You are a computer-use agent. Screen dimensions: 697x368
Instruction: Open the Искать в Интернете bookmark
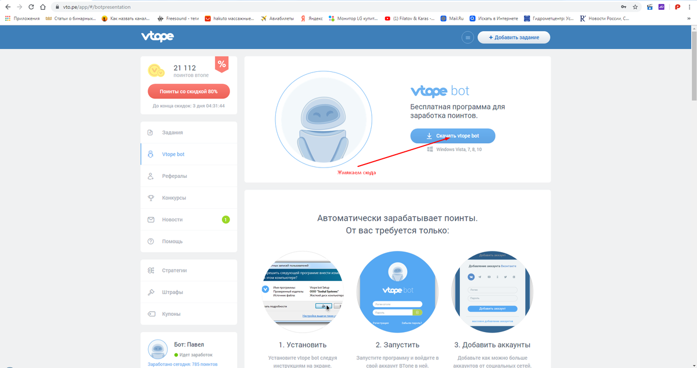click(493, 19)
